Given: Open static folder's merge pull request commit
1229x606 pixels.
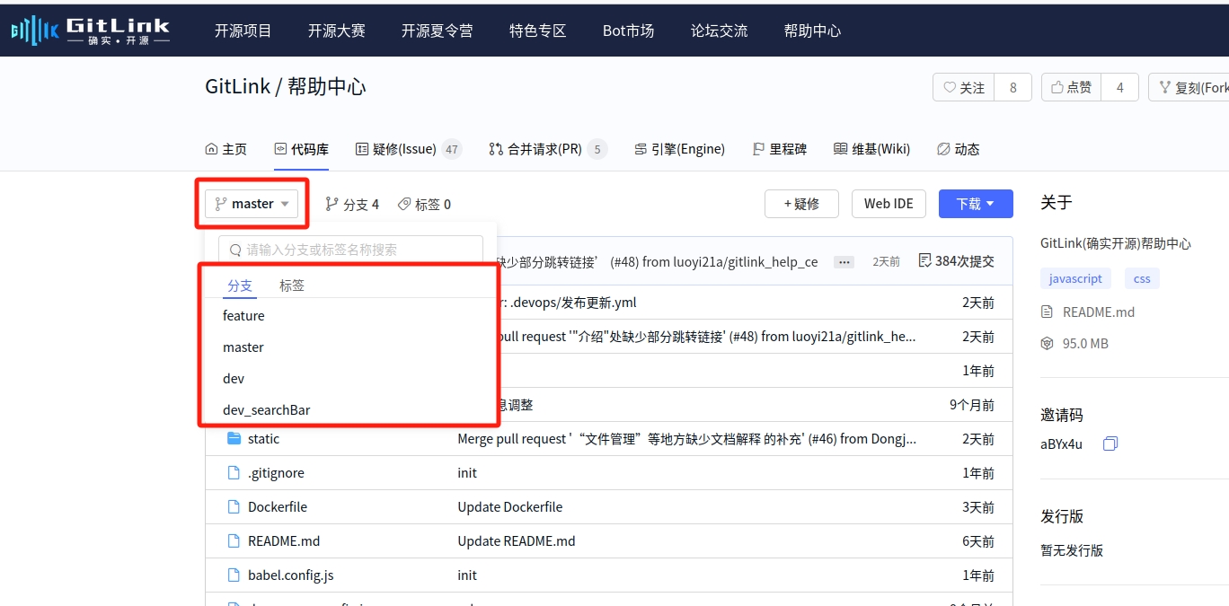Looking at the screenshot, I should click(x=687, y=439).
